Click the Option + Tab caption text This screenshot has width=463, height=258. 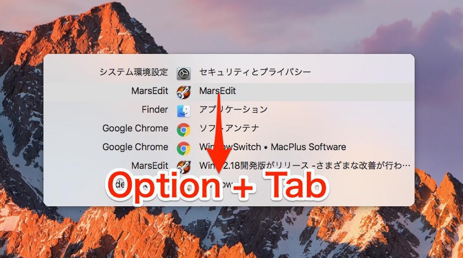[218, 185]
